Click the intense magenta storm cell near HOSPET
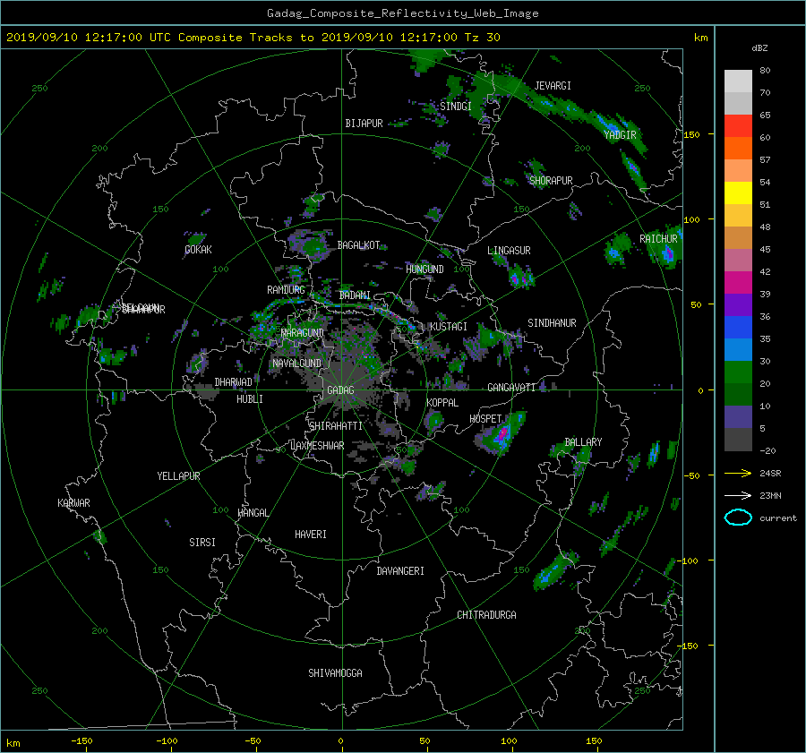This screenshot has height=753, width=806. click(x=502, y=435)
